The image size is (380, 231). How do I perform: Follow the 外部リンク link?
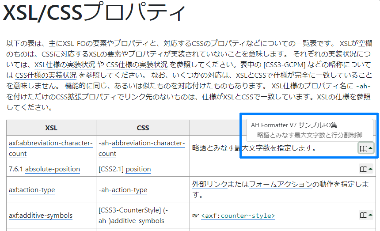pos(209,185)
